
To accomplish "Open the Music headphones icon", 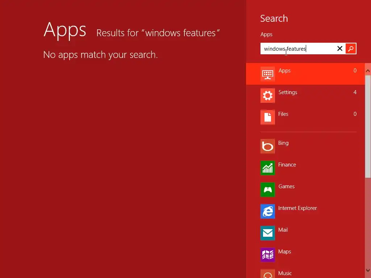I will click(268, 274).
